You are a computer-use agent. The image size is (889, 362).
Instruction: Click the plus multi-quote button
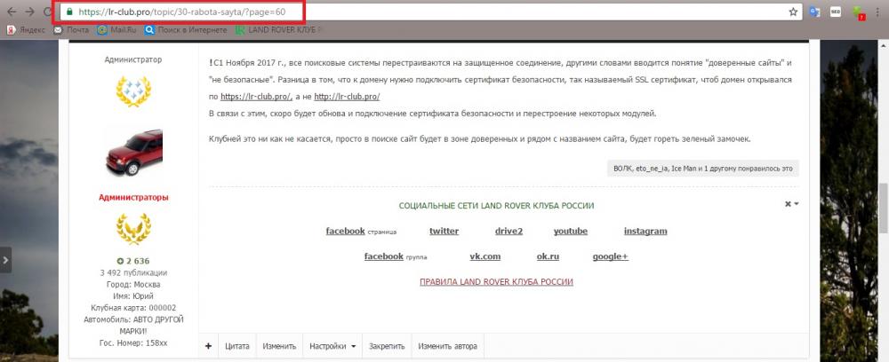pos(208,346)
